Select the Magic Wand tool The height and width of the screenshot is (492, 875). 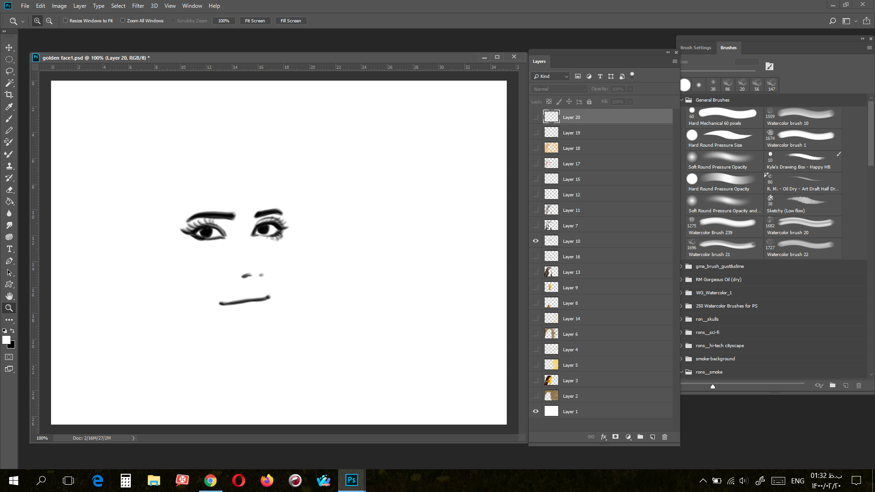point(9,83)
